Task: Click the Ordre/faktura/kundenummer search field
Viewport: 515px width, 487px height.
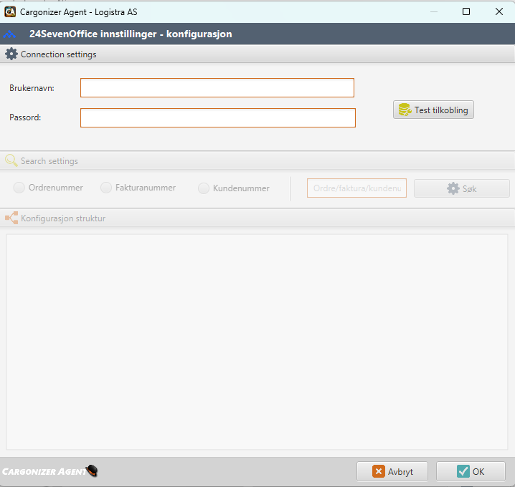Action: pos(356,188)
